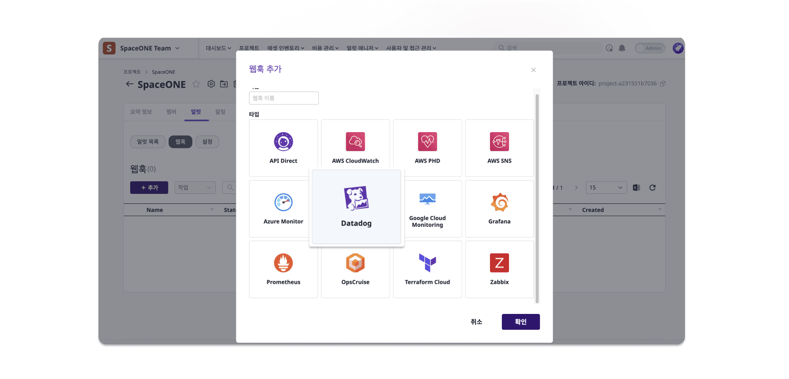Open the 프로젝트 menu
Viewport: 789px width, 379px height.
coord(249,48)
